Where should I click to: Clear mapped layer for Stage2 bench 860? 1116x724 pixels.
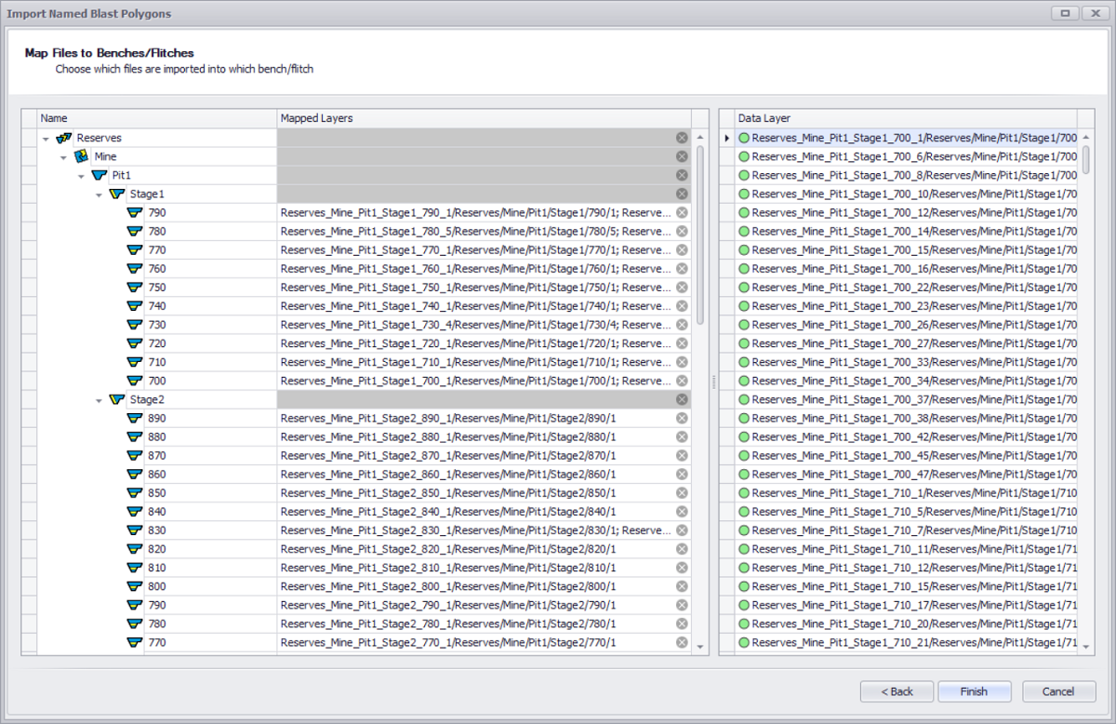point(682,474)
